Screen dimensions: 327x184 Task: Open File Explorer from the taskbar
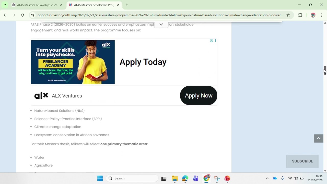pyautogui.click(x=175, y=178)
